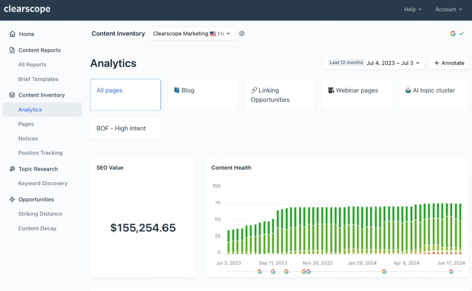Click the clearscope logo

(x=27, y=9)
